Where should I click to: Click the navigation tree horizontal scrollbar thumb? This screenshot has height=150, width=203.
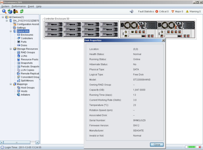(17, 142)
